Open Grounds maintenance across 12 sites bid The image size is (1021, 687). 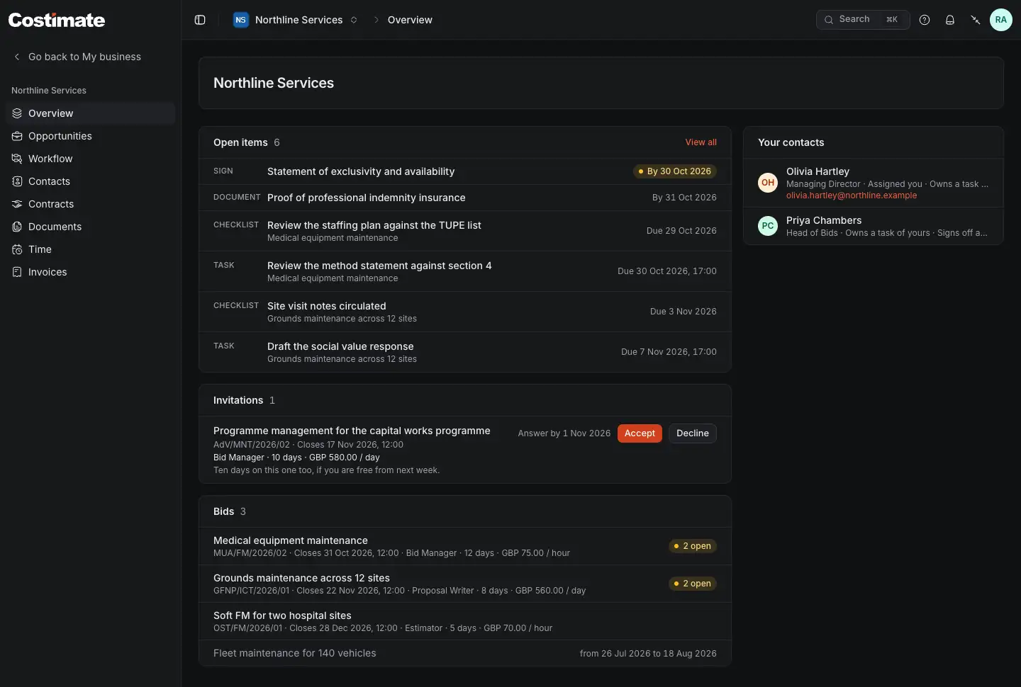point(465,584)
